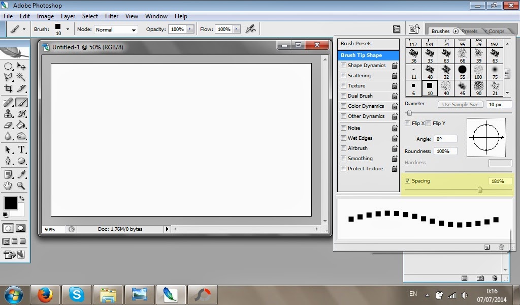Select the Pen tool
This screenshot has height=305, width=520.
click(x=8, y=161)
